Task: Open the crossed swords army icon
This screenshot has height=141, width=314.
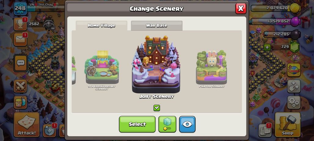Action: (x=20, y=86)
